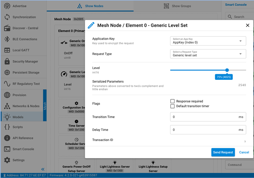This screenshot has height=178, width=254.
Task: Close the Generic Level Set dialog
Action: [x=248, y=25]
